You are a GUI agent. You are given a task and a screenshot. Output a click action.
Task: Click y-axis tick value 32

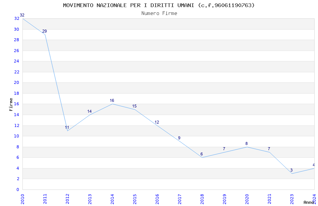16,18
